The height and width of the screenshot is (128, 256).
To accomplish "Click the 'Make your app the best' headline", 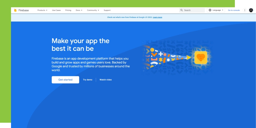I will point(80,45).
